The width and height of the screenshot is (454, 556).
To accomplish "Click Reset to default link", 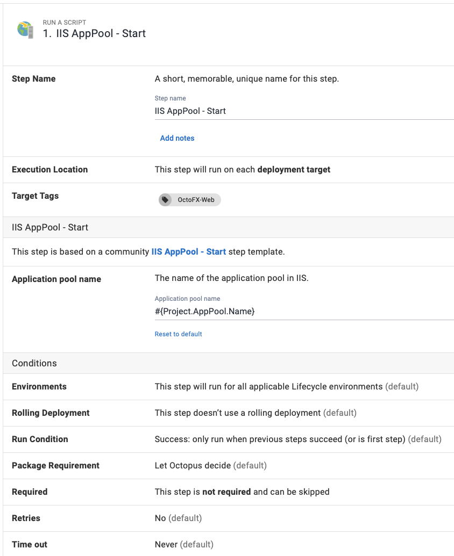I will coord(178,334).
